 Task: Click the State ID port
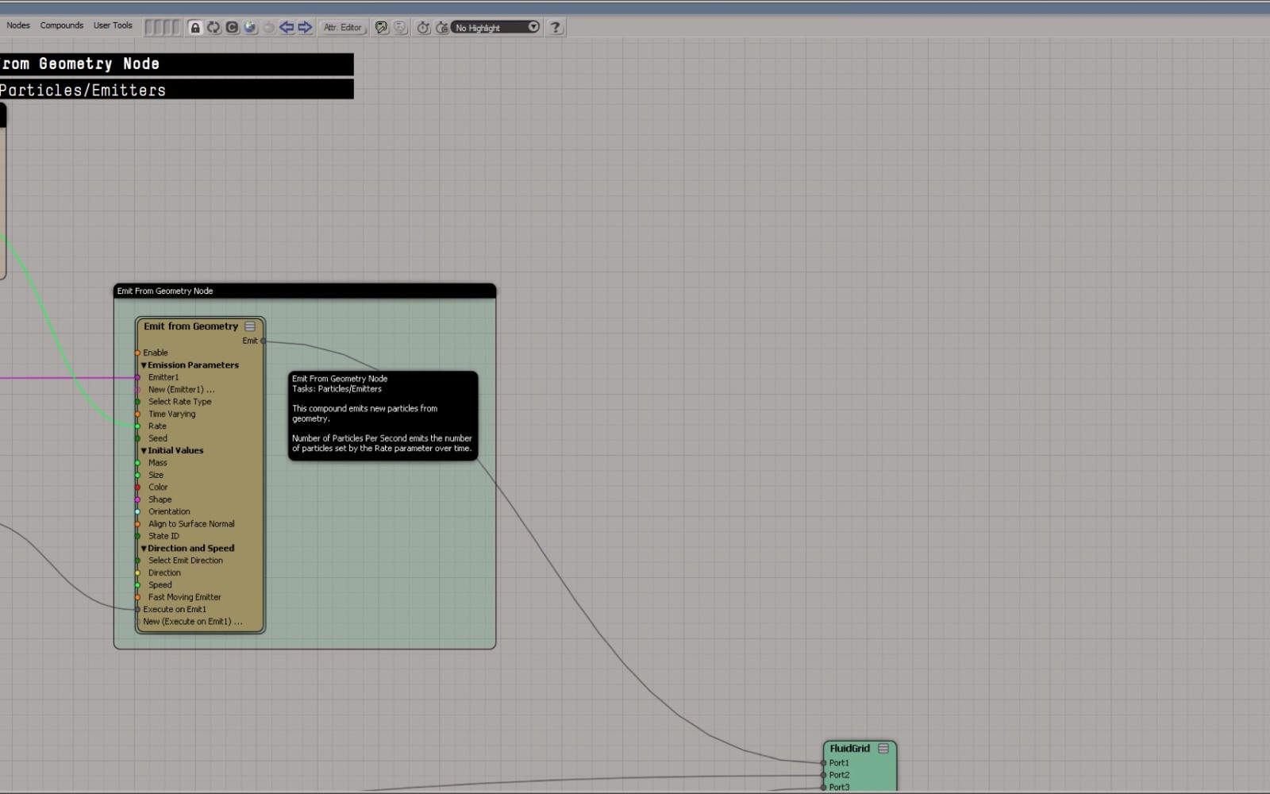[137, 536]
